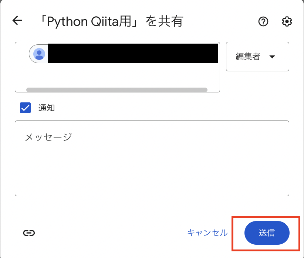Select the recipient chip in share field
Viewport: 304px width, 258px height.
[122, 53]
